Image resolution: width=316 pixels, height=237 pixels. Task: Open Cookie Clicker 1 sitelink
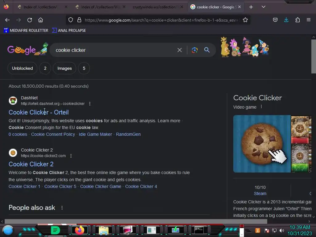24,186
